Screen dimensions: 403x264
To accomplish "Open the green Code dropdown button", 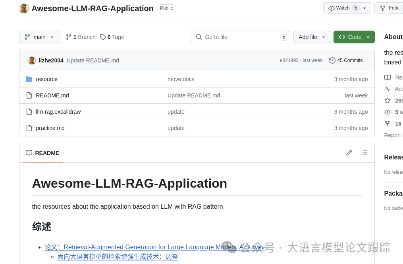I will tap(354, 37).
